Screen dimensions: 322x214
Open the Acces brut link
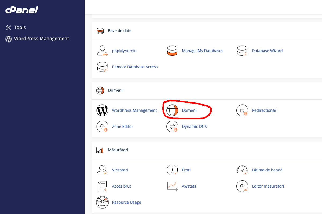pyautogui.click(x=122, y=186)
